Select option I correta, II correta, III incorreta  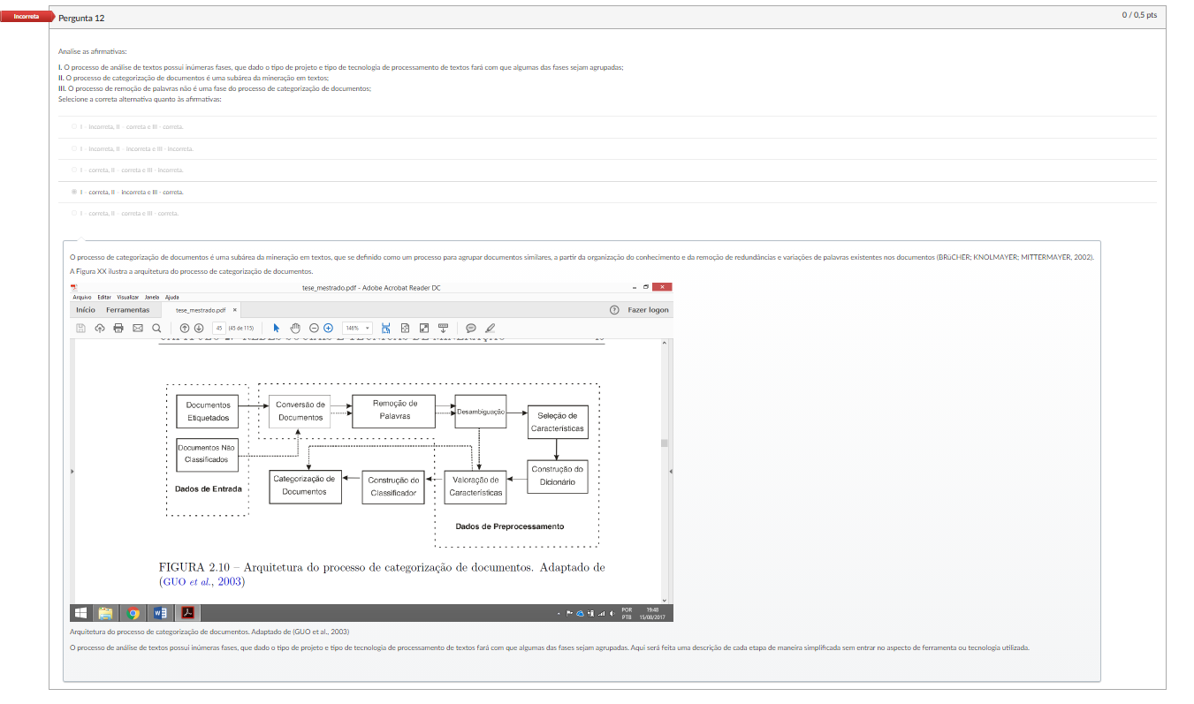pyautogui.click(x=74, y=170)
